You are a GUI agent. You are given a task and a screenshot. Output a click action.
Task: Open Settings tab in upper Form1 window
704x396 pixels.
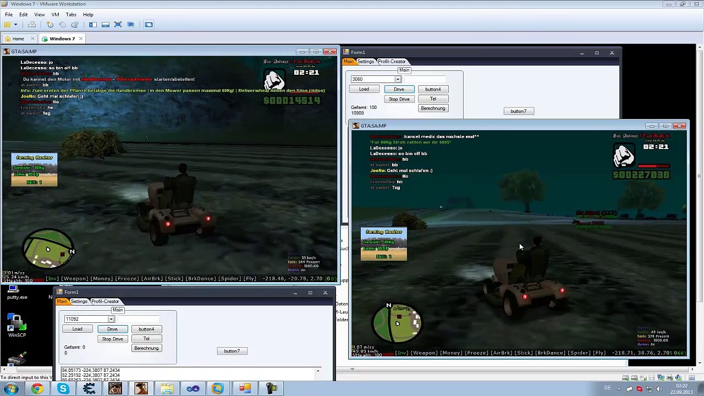(x=365, y=62)
